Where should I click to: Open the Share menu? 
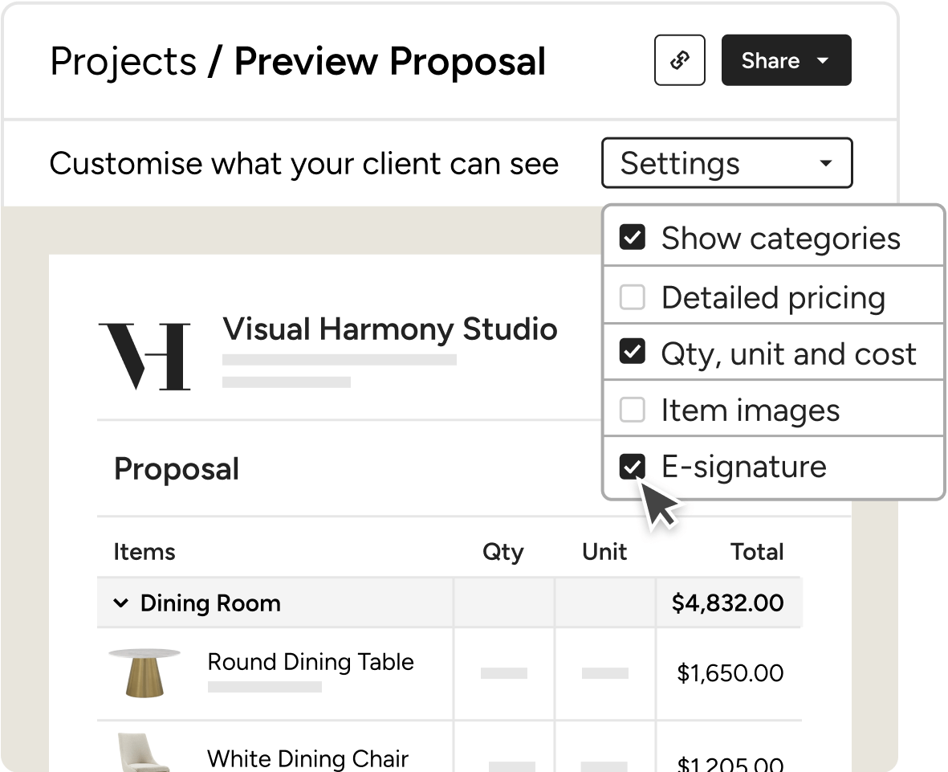tap(786, 60)
